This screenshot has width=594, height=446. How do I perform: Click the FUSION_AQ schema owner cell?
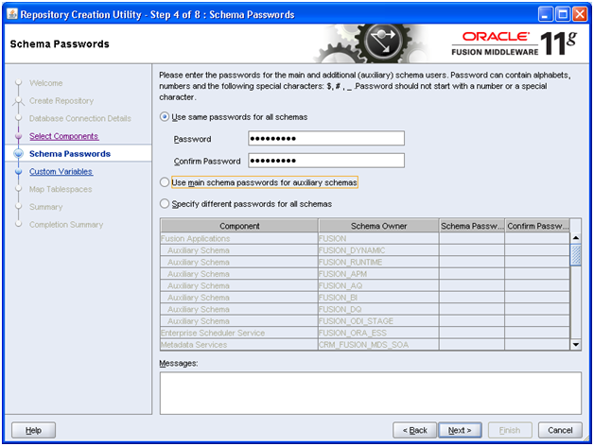coord(379,285)
